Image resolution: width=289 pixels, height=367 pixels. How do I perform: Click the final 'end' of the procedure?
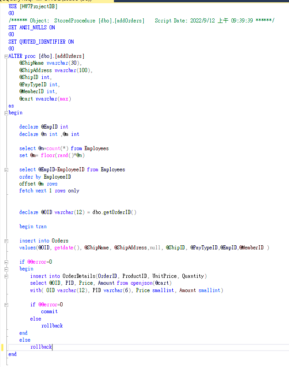coord(12,354)
